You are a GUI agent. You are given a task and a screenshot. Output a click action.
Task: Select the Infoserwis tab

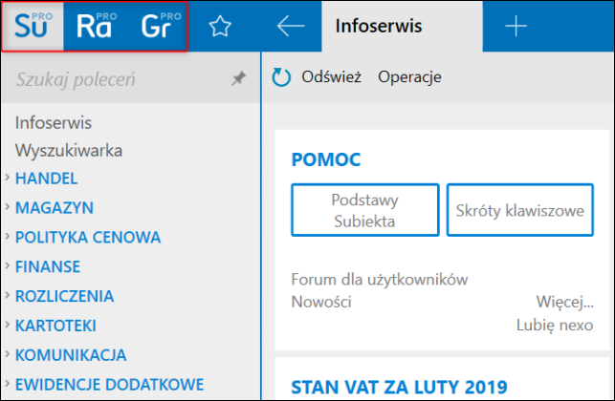[379, 27]
